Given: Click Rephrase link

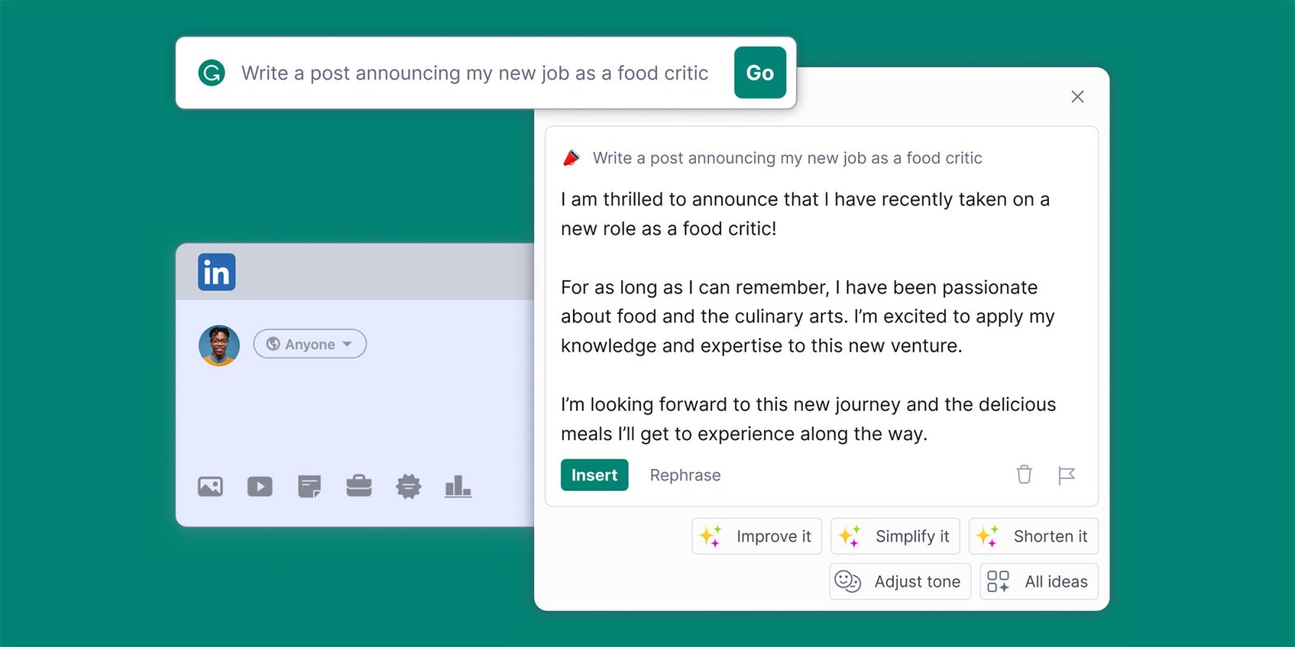Looking at the screenshot, I should click(685, 475).
